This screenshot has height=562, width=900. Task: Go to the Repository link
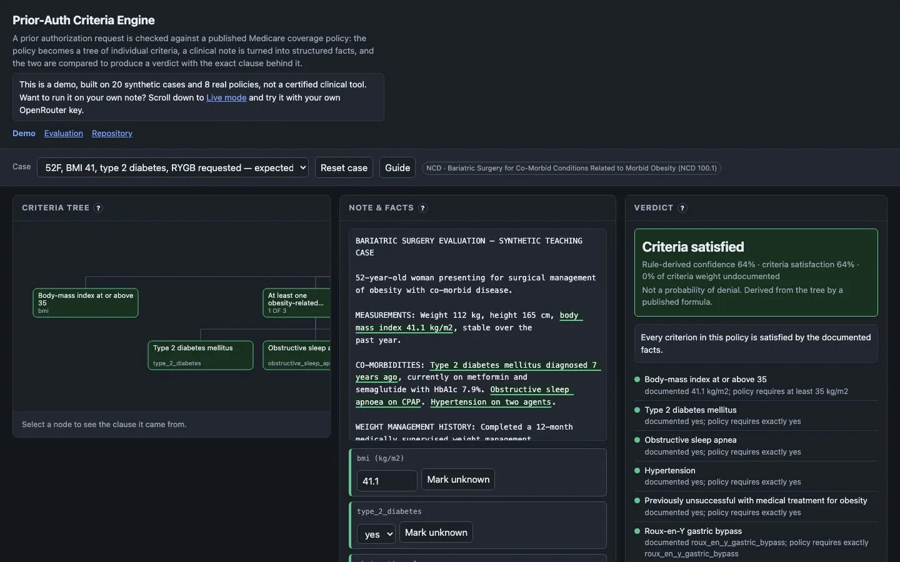112,133
